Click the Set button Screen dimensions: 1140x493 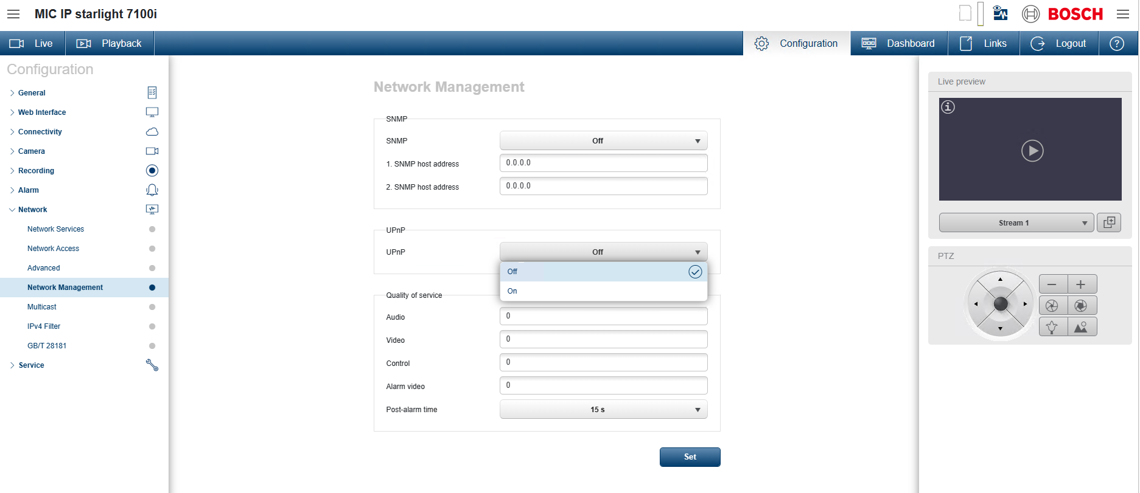[x=690, y=457]
